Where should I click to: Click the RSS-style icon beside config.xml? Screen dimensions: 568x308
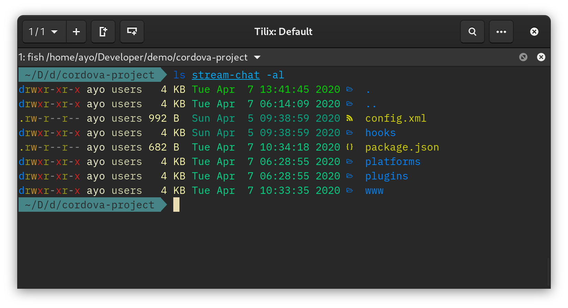tap(350, 118)
